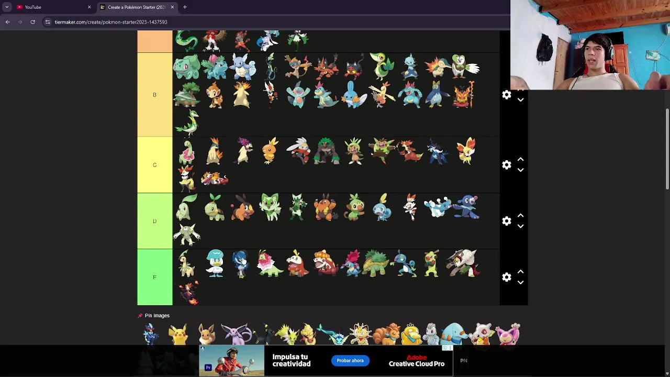Move tier D row up
Screen dimensions: 670x377
pos(520,215)
